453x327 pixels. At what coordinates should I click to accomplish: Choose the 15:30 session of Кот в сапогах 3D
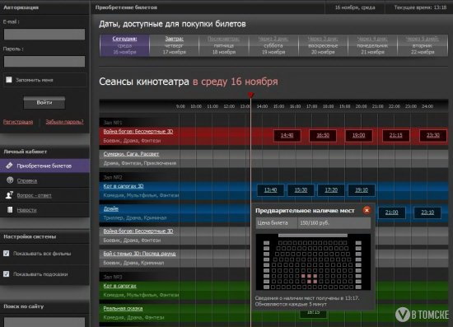tap(301, 190)
